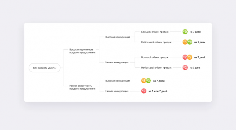
Task: Click the red x2 badge next to "на 1 день"
Action: click(x=185, y=67)
